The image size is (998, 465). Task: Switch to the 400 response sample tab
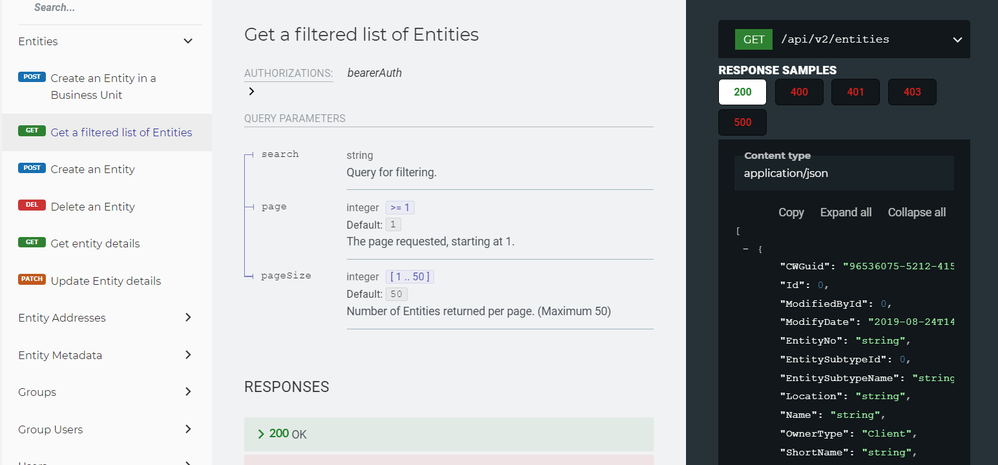click(x=799, y=92)
